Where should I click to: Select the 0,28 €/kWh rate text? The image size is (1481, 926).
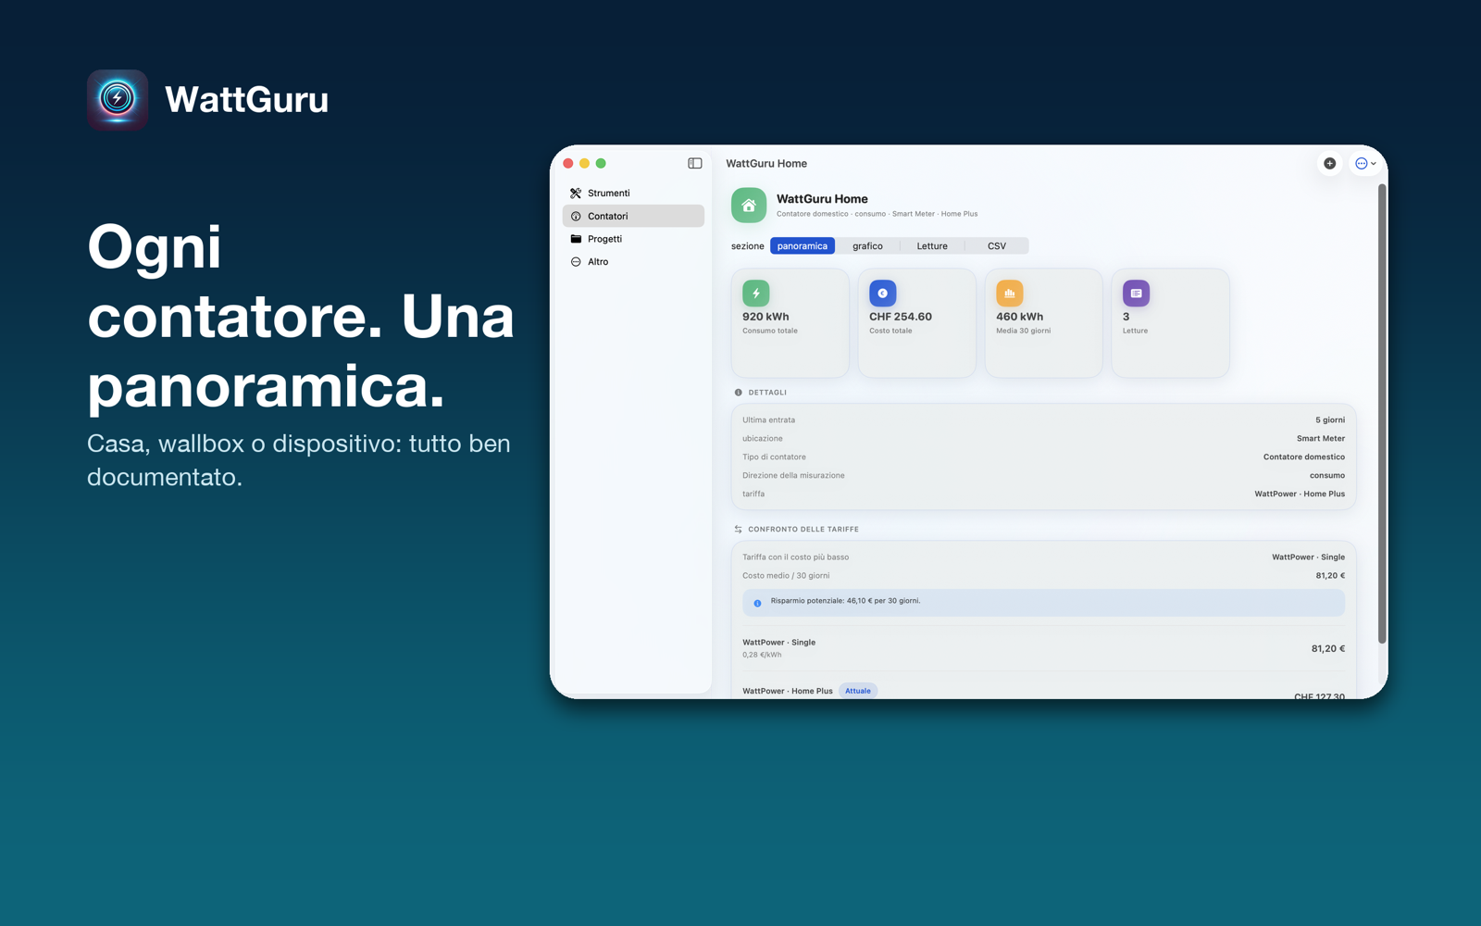point(762,655)
